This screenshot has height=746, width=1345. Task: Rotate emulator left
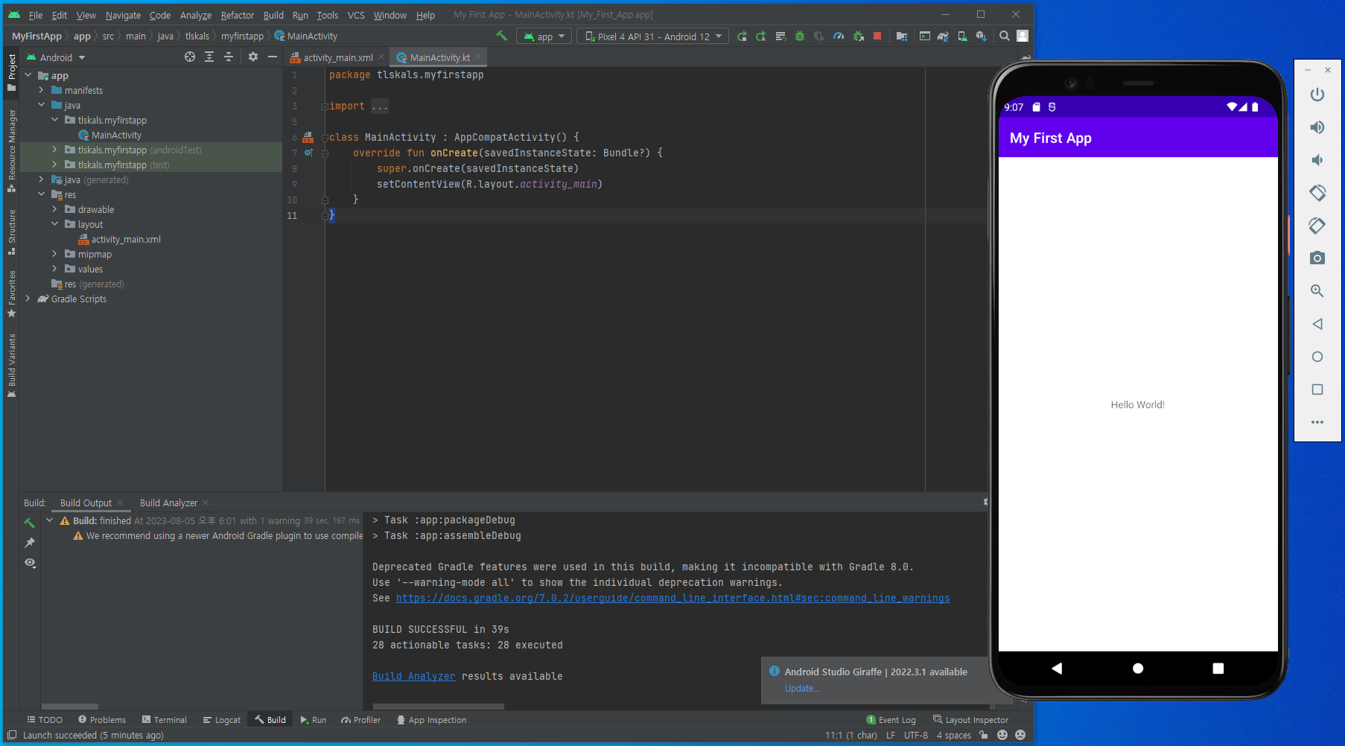pyautogui.click(x=1317, y=193)
